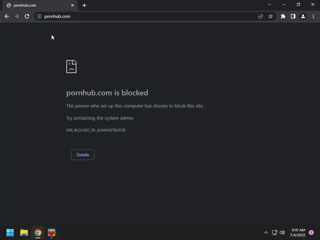Go back to the previous page

click(x=7, y=16)
